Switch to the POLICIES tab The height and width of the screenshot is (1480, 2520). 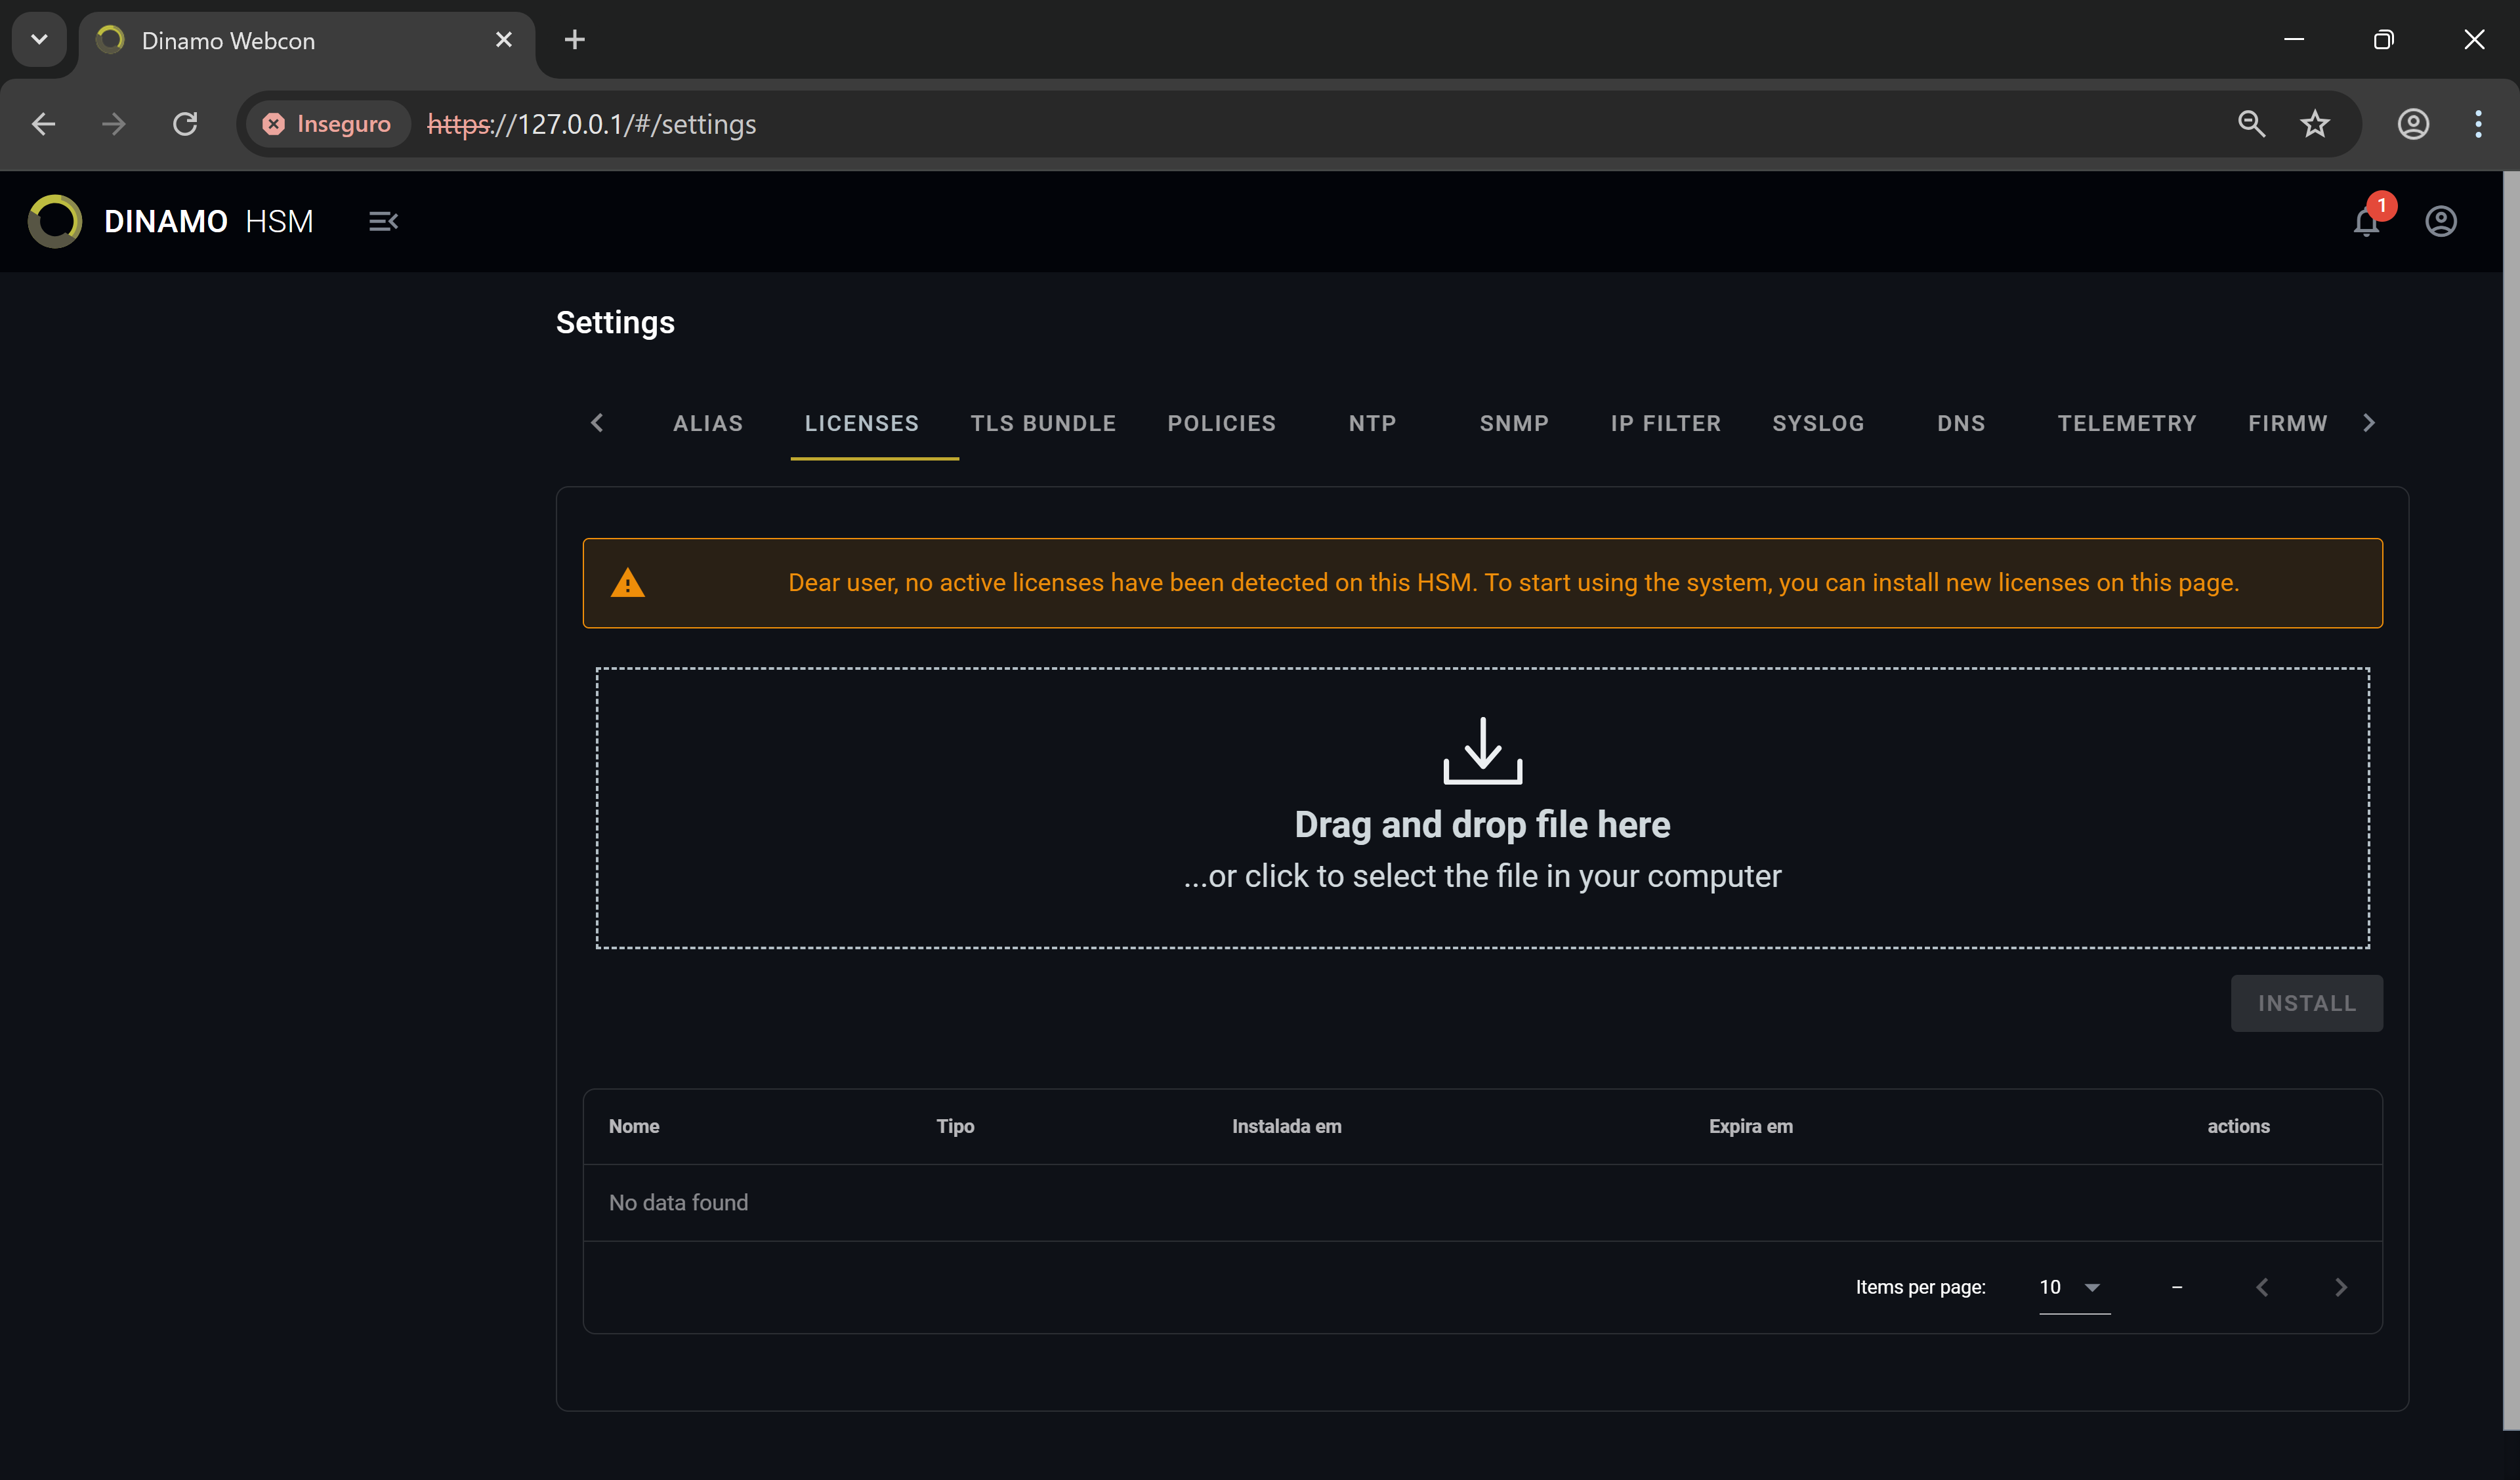[1221, 423]
